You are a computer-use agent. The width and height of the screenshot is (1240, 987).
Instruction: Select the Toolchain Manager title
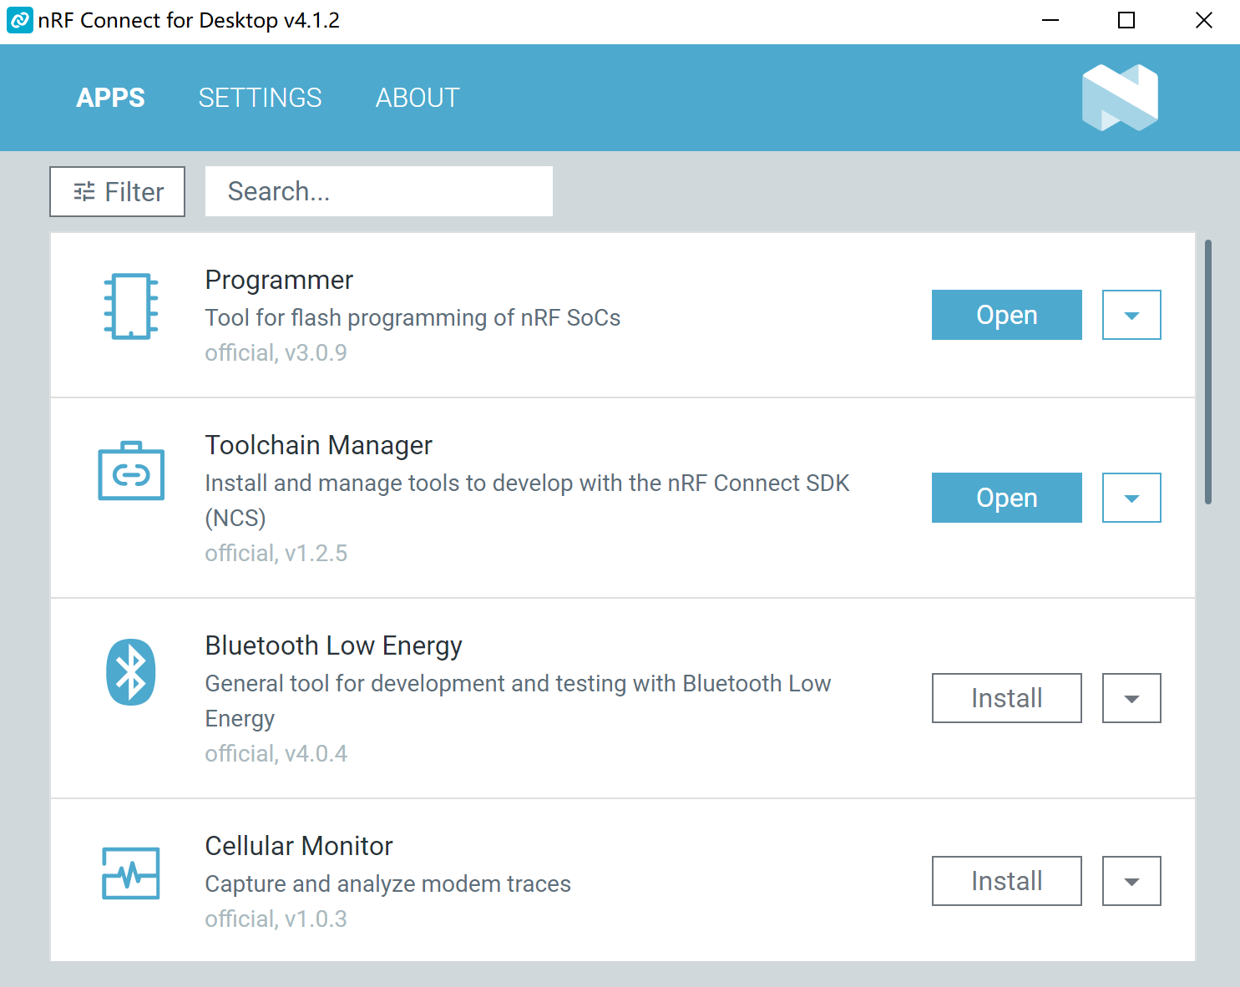[x=319, y=445]
